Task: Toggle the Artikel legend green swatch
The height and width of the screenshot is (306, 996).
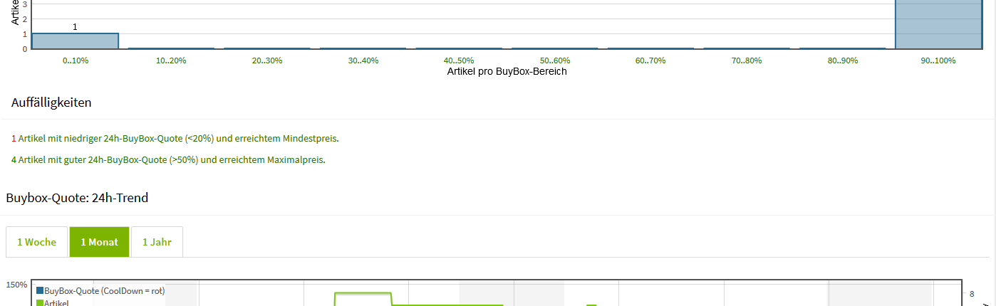Action: click(x=40, y=302)
